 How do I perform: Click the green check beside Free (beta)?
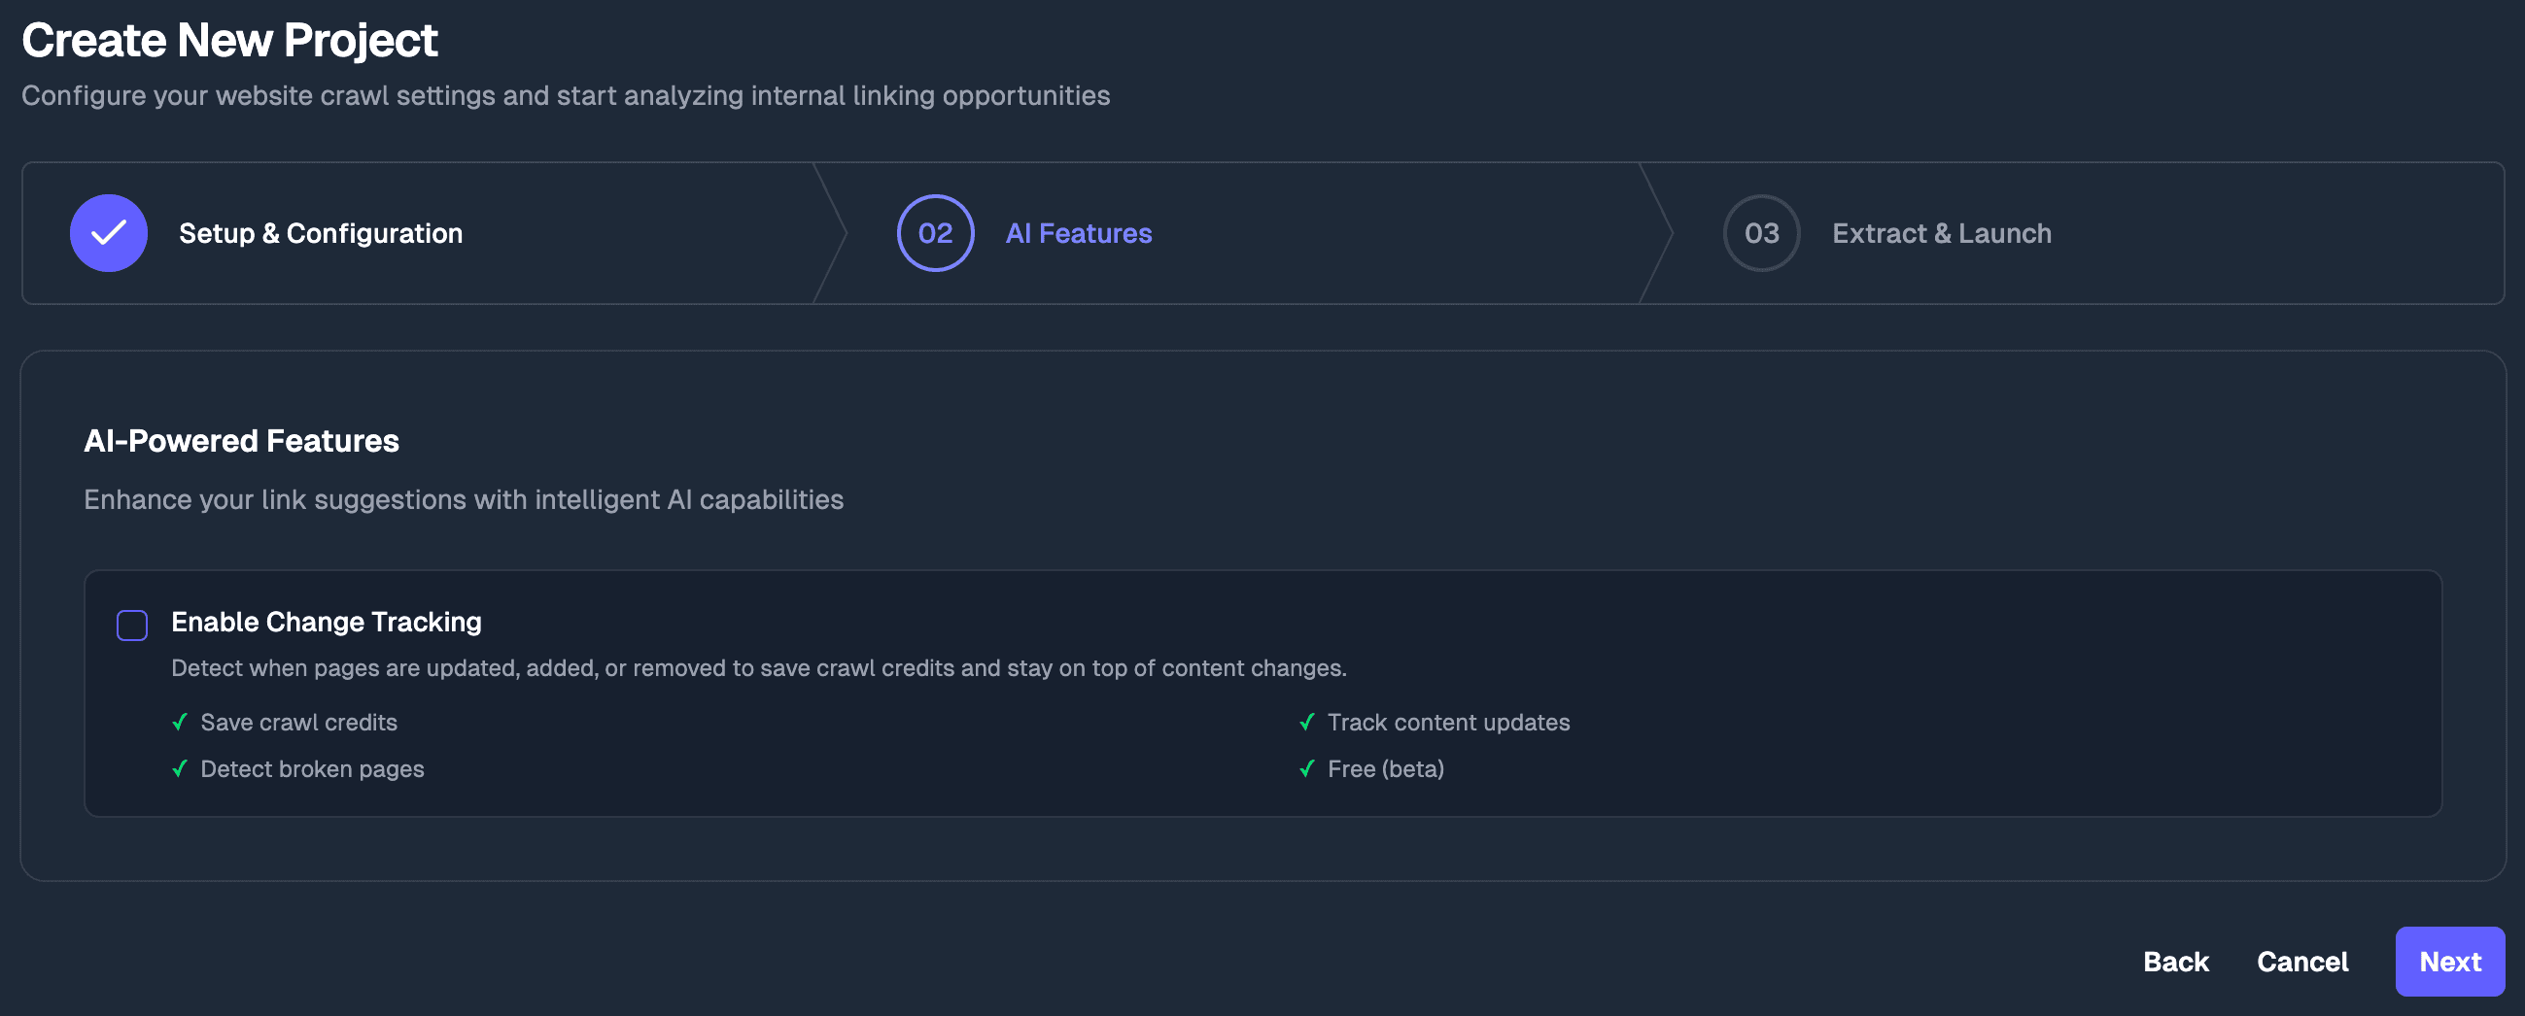(1305, 769)
